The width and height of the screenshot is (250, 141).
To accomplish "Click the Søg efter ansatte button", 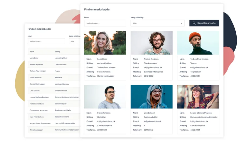I will pyautogui.click(x=204, y=23).
